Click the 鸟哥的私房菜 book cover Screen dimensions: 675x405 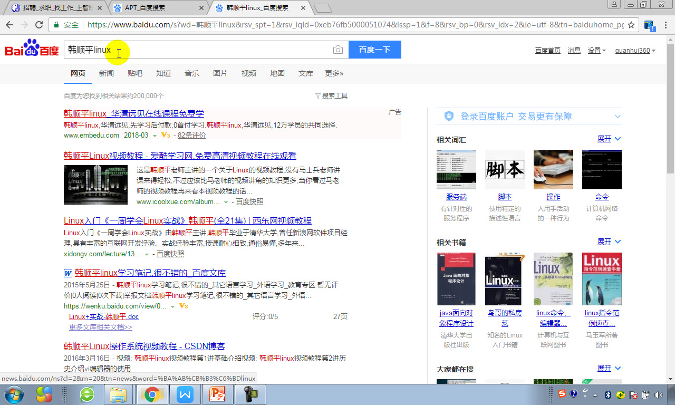coord(504,278)
